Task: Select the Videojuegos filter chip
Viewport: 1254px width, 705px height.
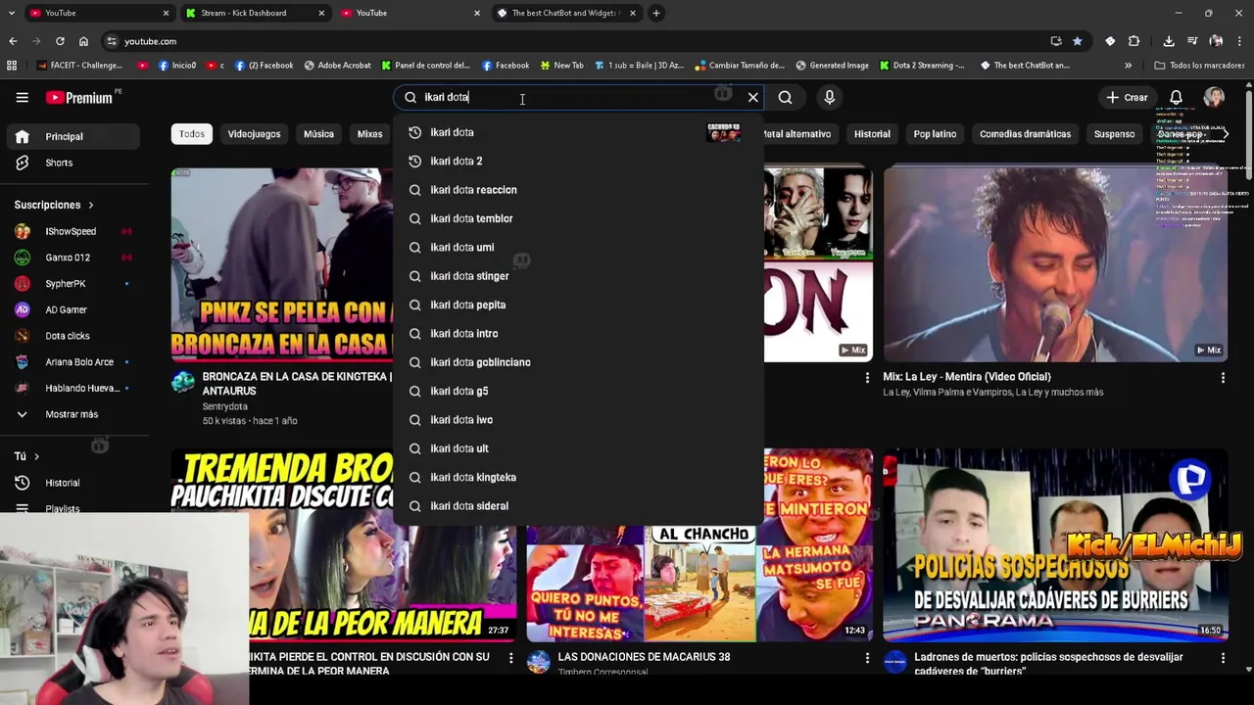Action: (254, 134)
